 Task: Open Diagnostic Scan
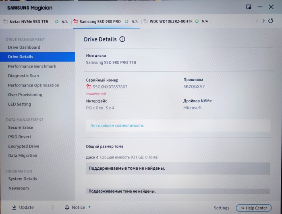(x=23, y=76)
